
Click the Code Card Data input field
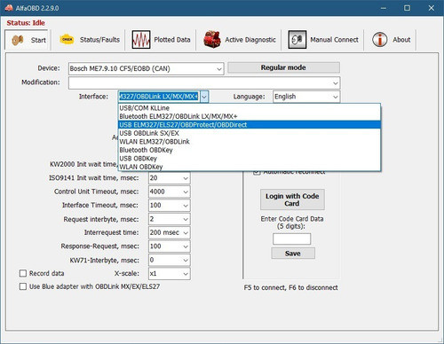point(291,238)
